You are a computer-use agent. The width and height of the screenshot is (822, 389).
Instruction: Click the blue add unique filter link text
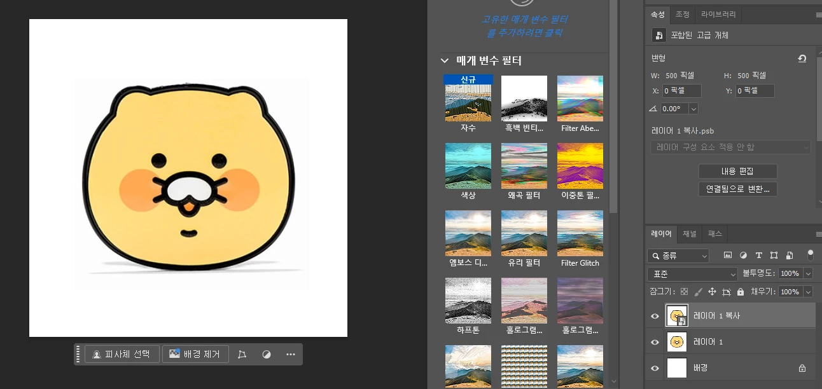click(524, 26)
